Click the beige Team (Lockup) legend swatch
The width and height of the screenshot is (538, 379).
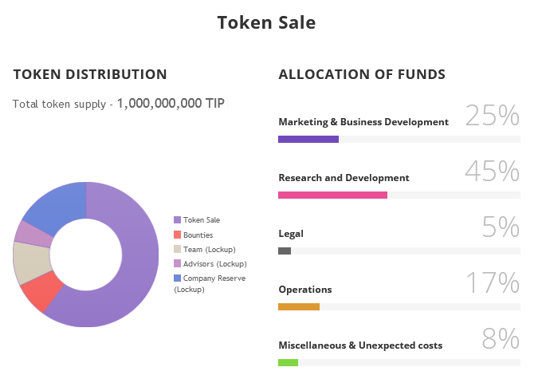pos(178,249)
